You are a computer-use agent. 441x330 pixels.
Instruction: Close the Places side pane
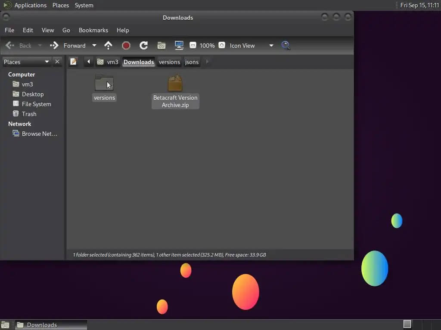point(57,61)
